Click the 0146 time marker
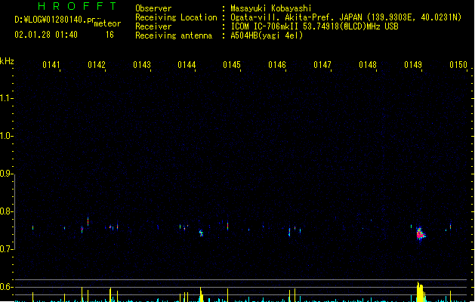 pos(277,65)
